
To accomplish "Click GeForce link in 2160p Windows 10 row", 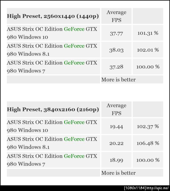I will click(74, 122).
